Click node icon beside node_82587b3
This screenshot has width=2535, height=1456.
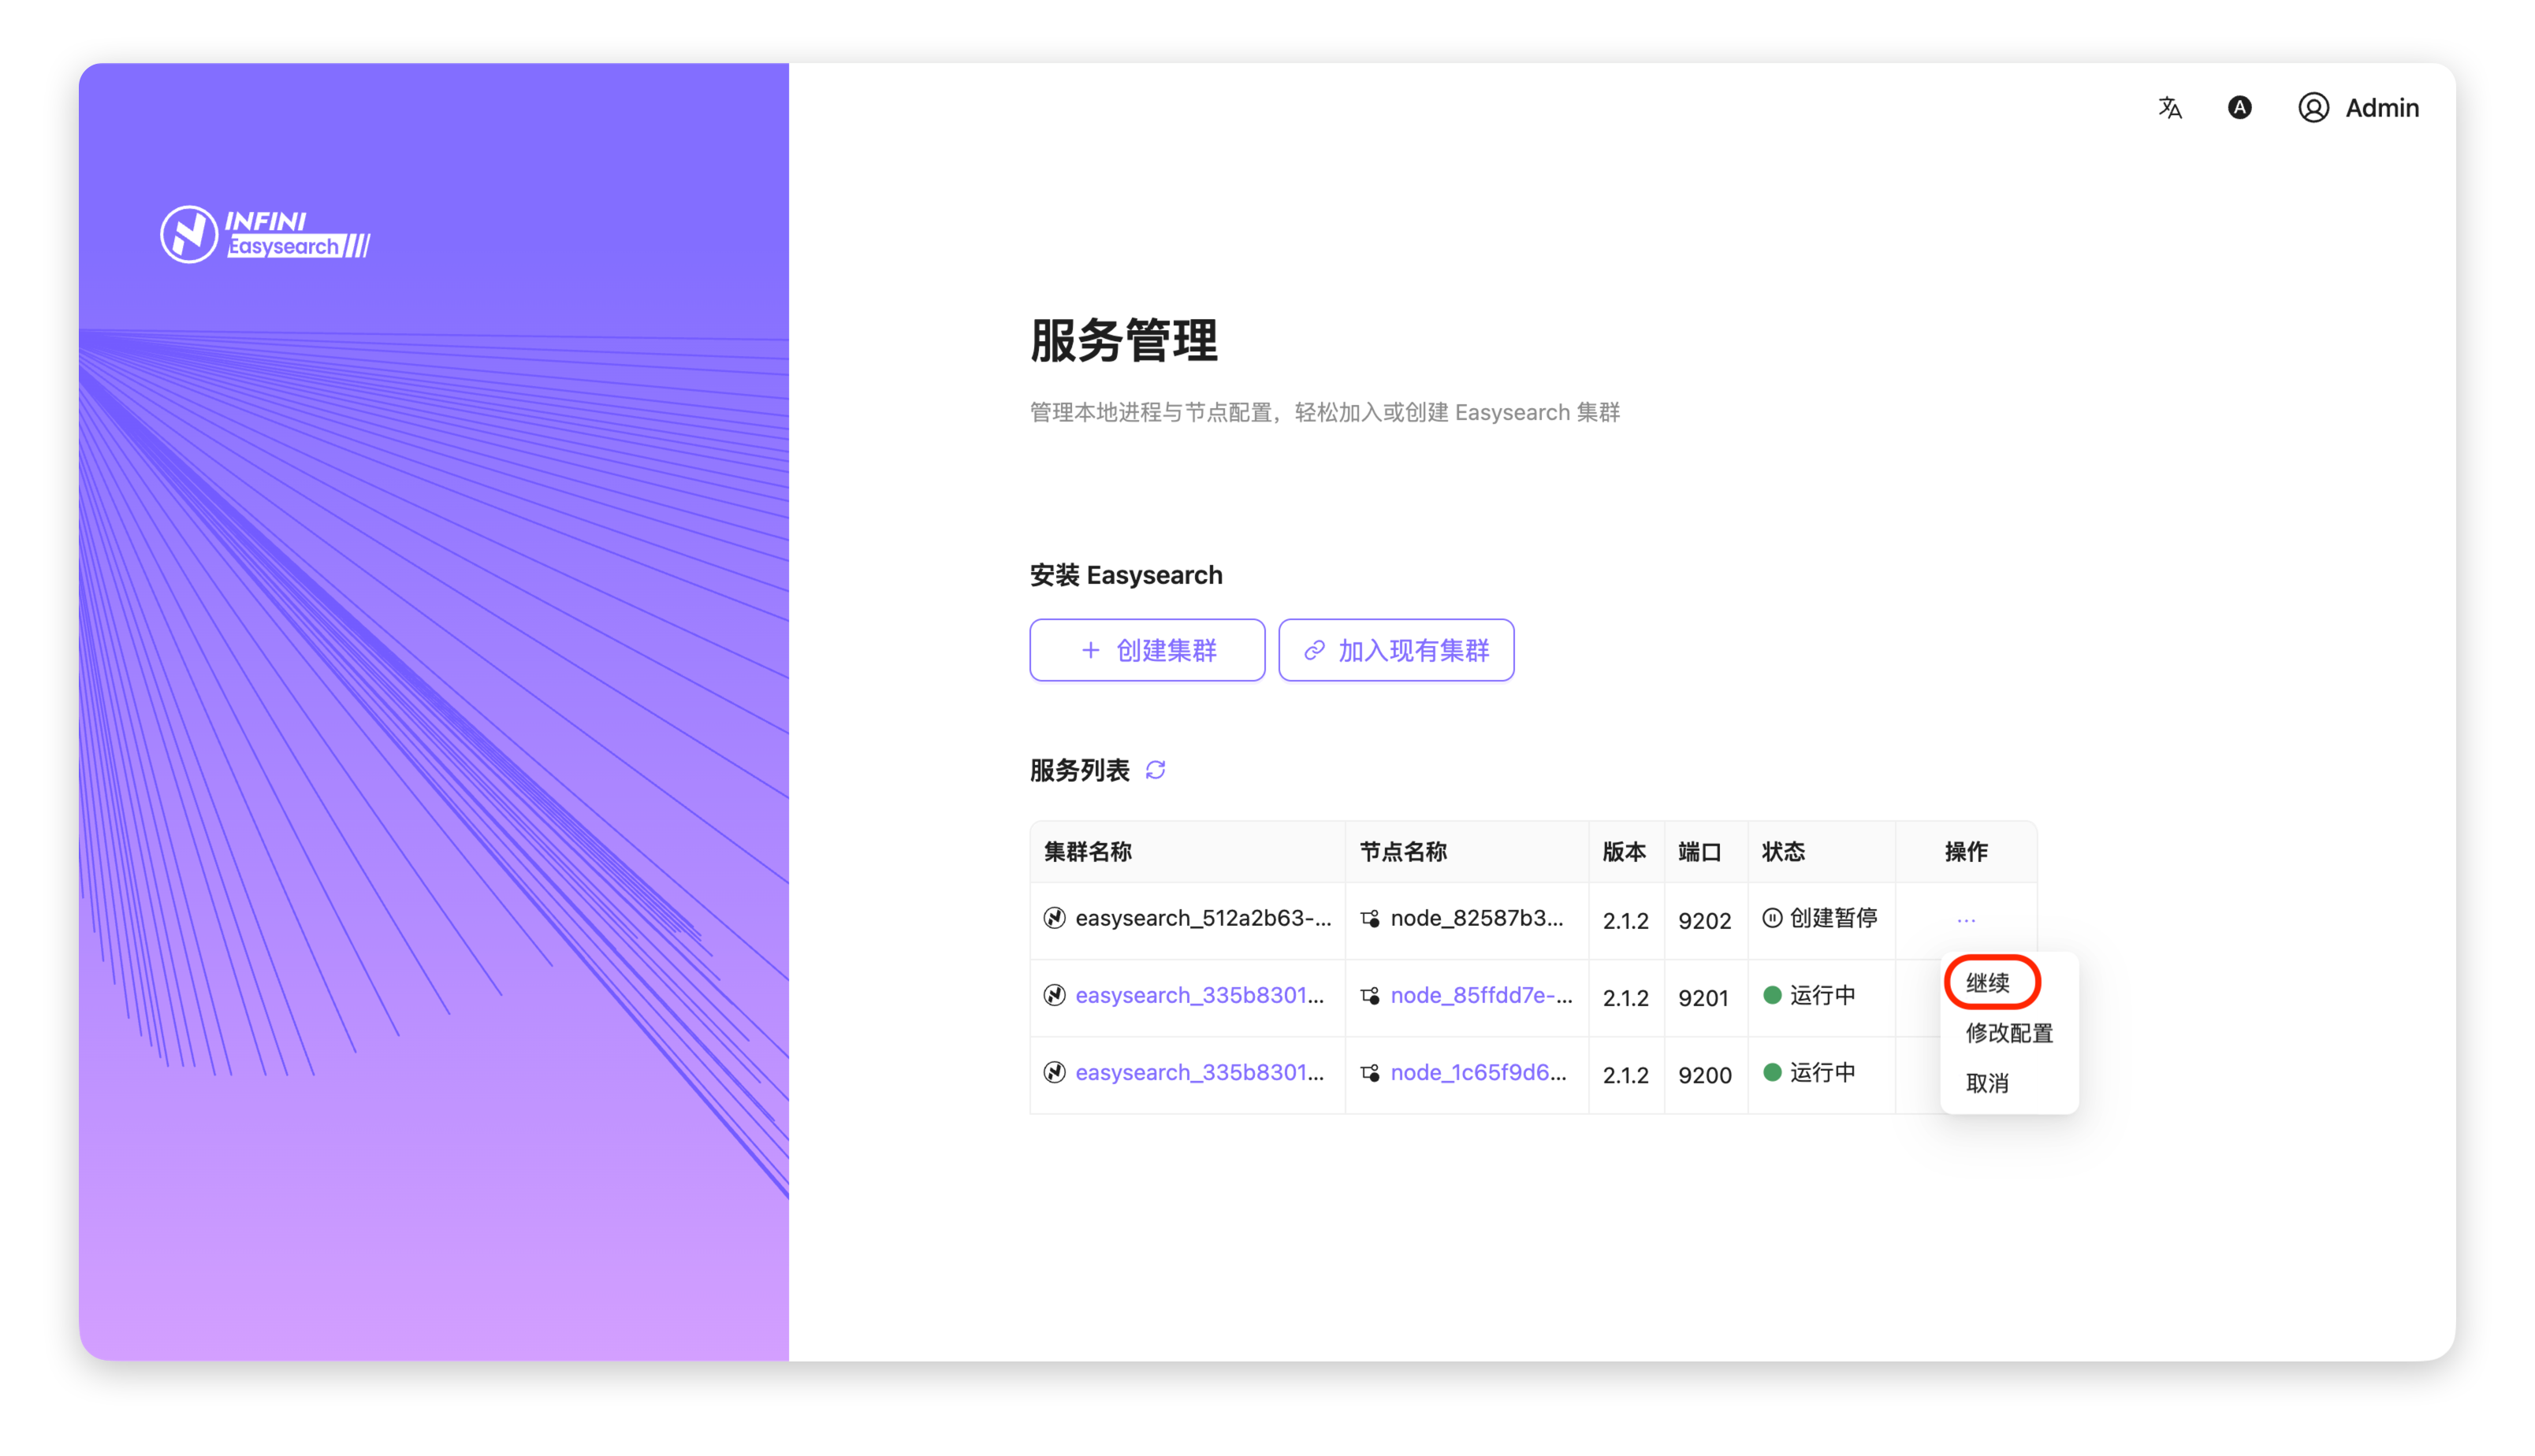pos(1371,918)
